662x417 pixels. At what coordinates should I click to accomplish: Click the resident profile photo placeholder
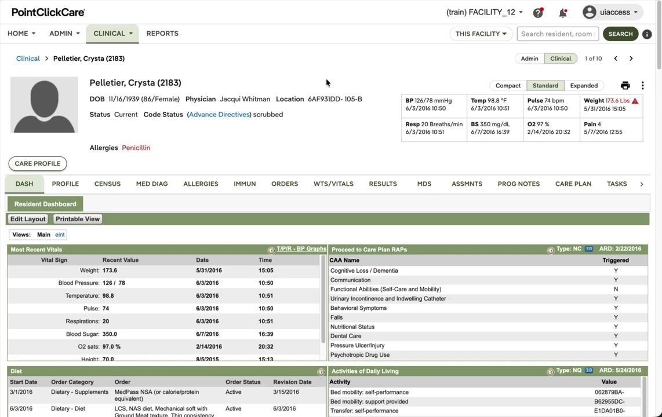pyautogui.click(x=44, y=105)
